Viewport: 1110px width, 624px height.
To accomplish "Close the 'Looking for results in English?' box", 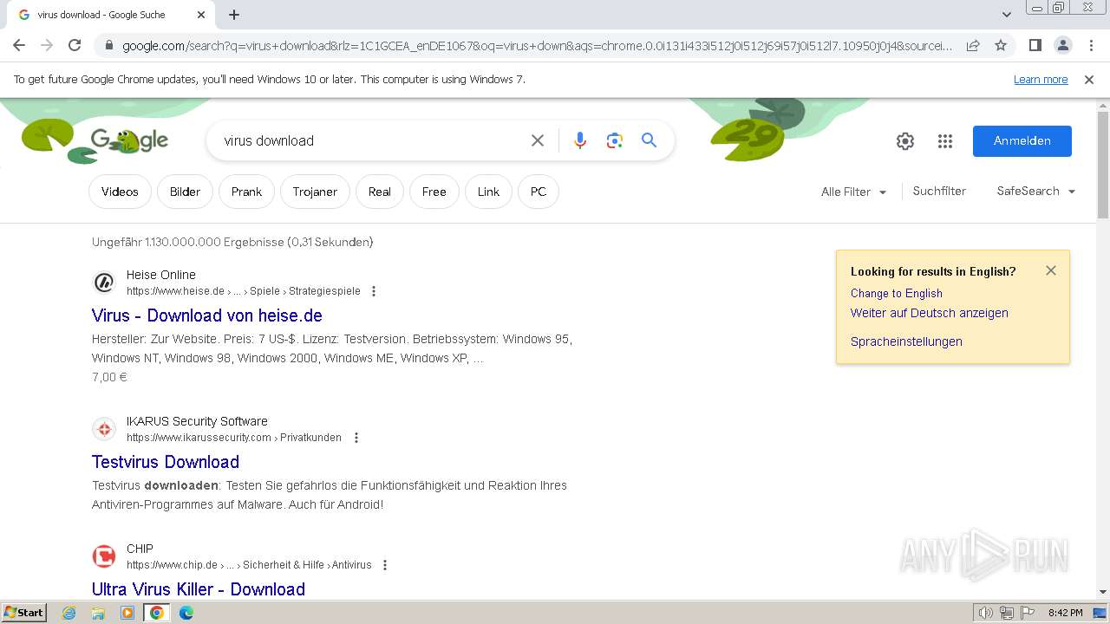I will tap(1051, 270).
